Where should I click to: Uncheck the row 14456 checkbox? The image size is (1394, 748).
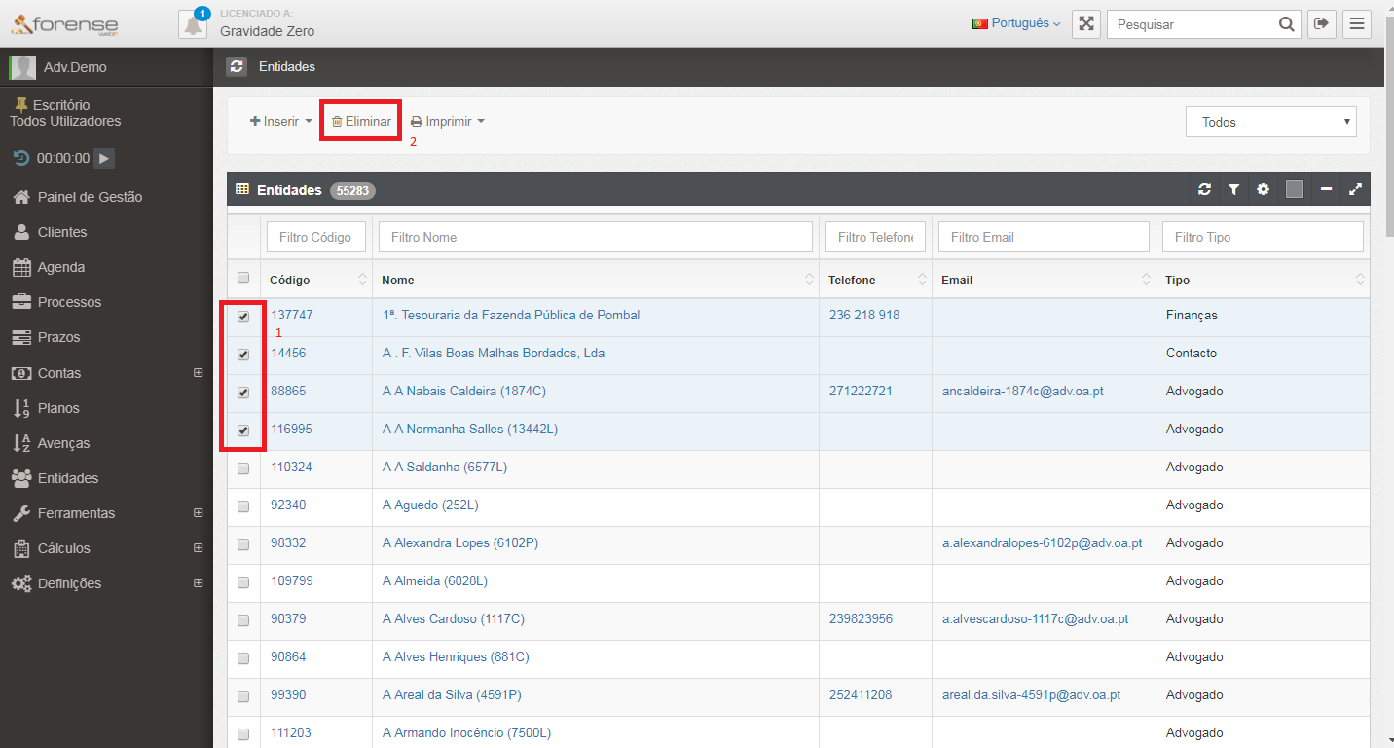tap(243, 355)
